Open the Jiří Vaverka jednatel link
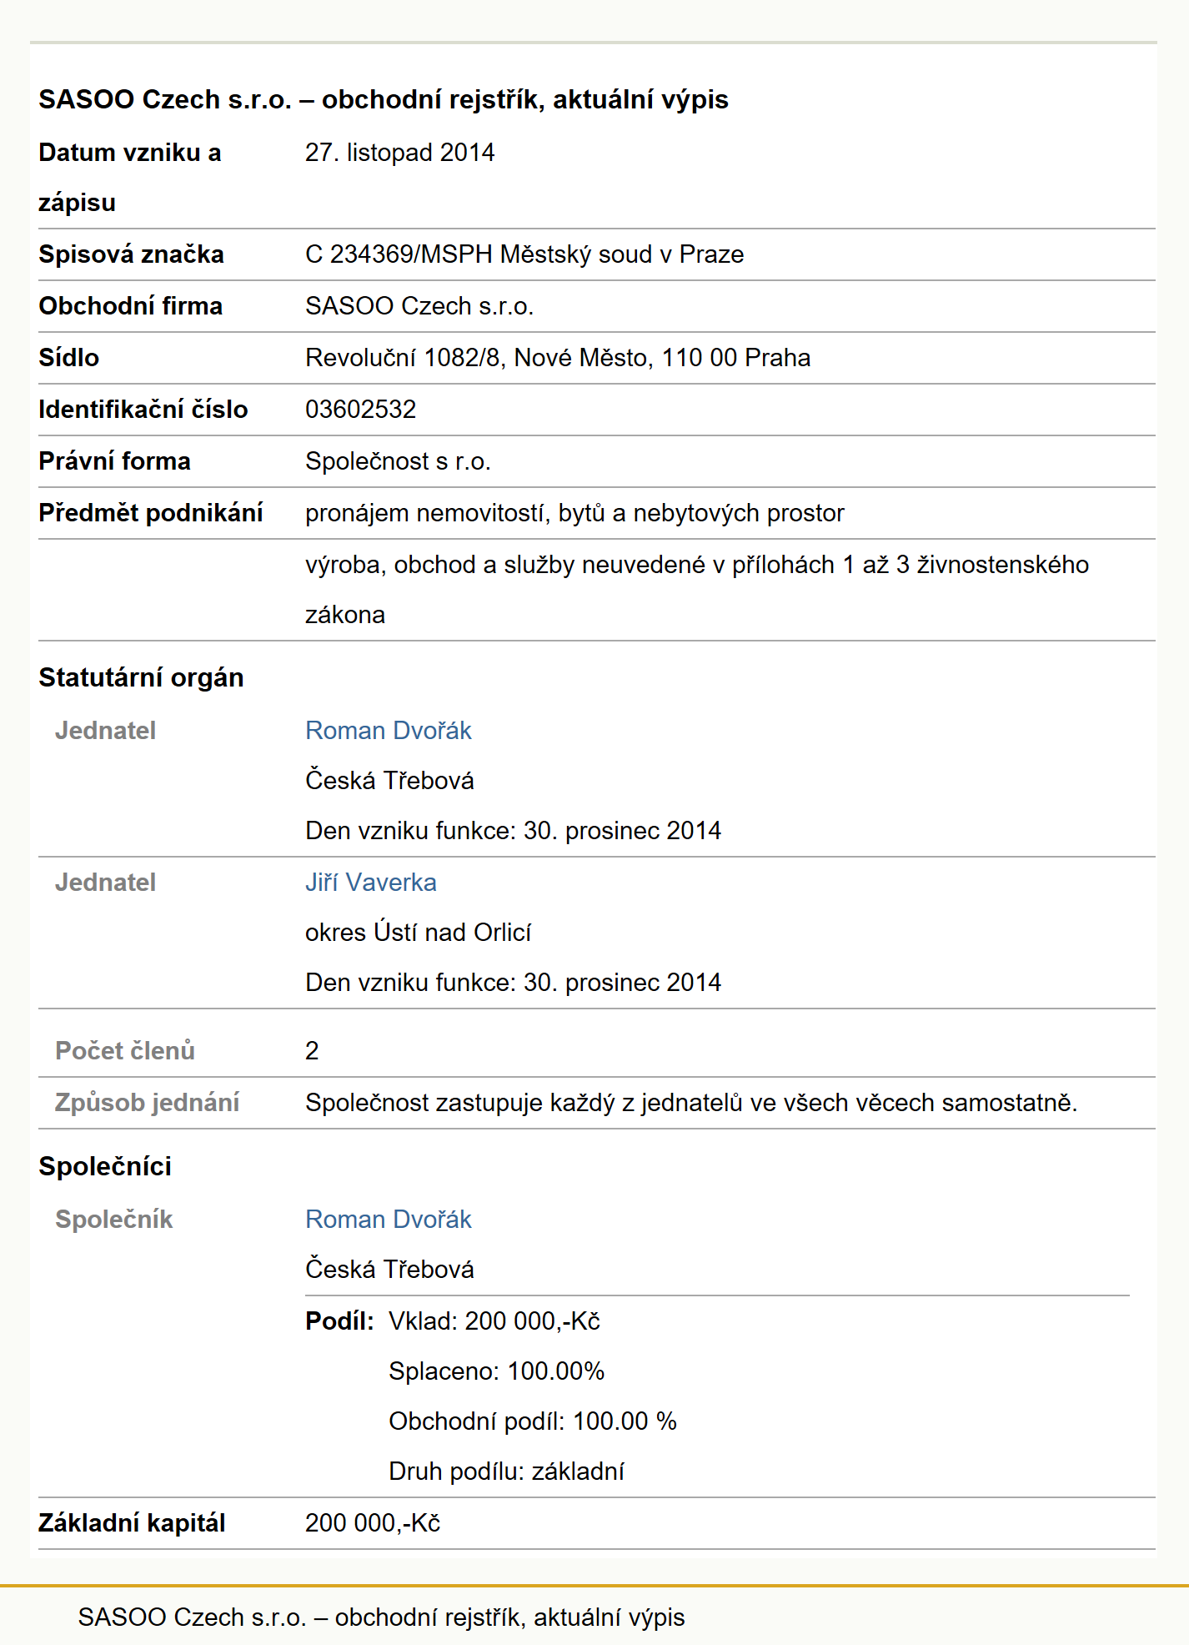Viewport: 1189px width, 1645px height. pos(371,883)
